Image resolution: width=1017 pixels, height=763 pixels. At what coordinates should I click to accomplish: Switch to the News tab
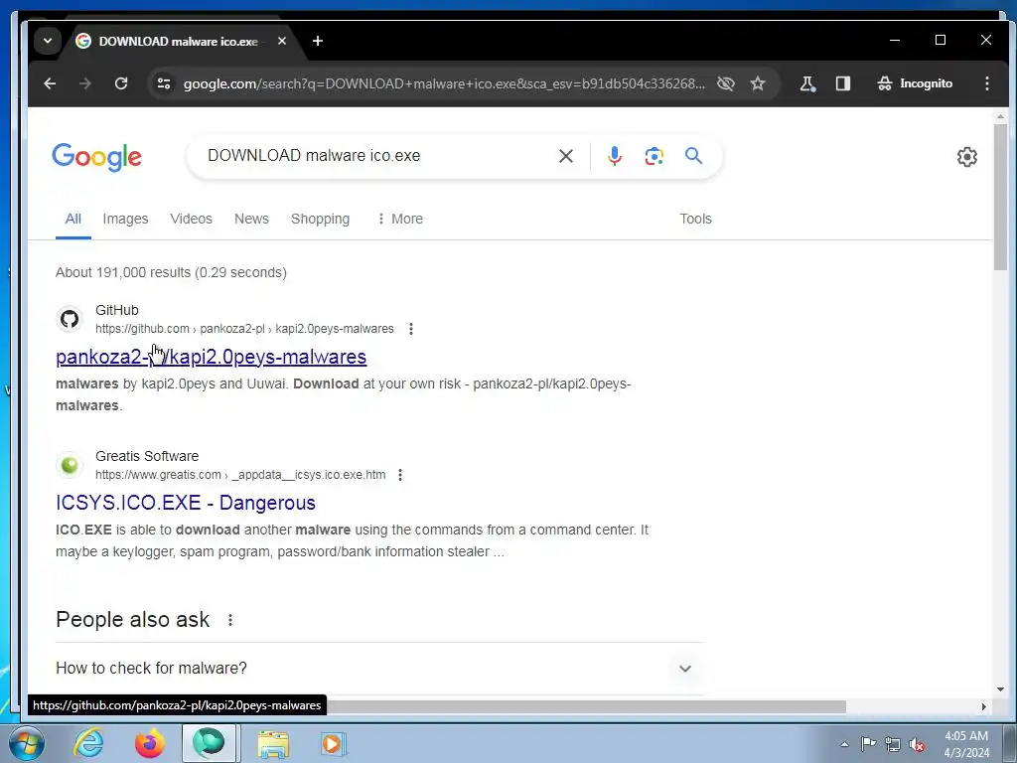251,219
